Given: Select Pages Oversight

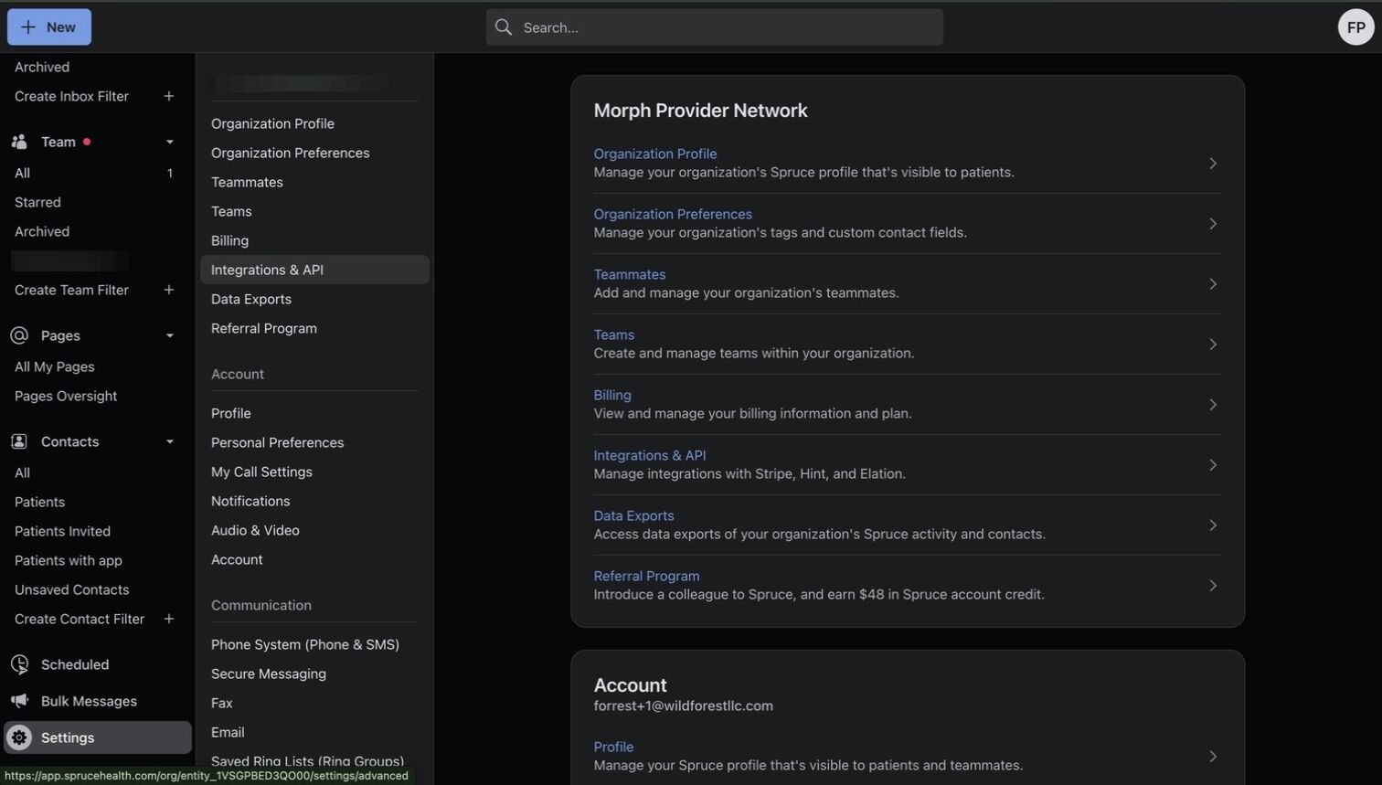Looking at the screenshot, I should [x=66, y=396].
